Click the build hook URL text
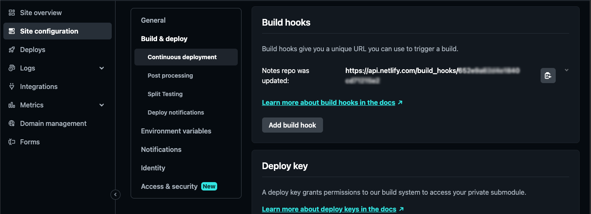The image size is (591, 214). [x=433, y=76]
